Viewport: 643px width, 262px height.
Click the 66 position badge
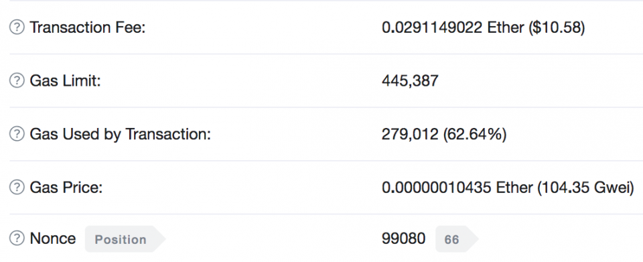(x=456, y=239)
